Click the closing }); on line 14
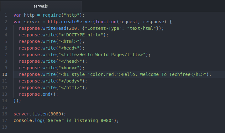This screenshot has height=133, width=225. click(x=17, y=101)
